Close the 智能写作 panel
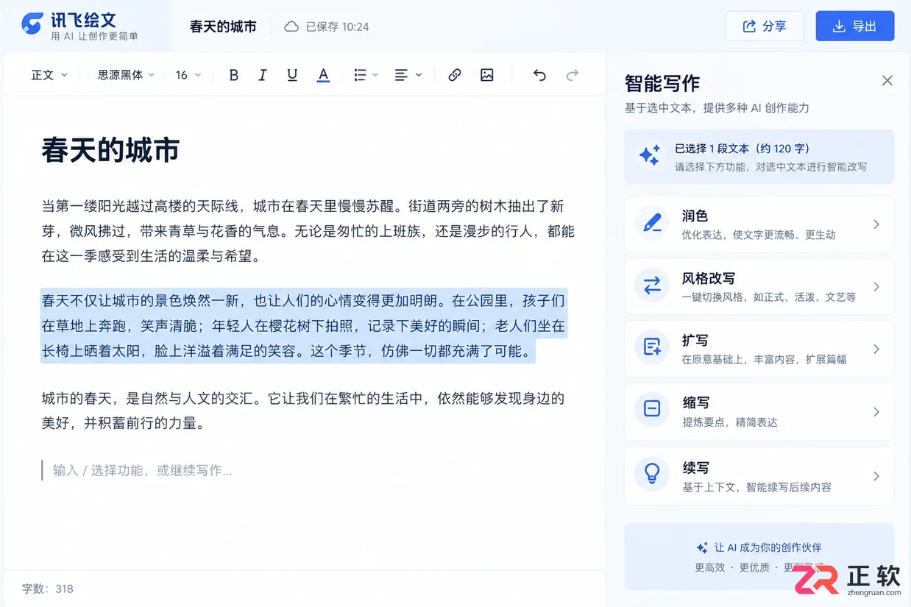The image size is (911, 607). (x=887, y=80)
